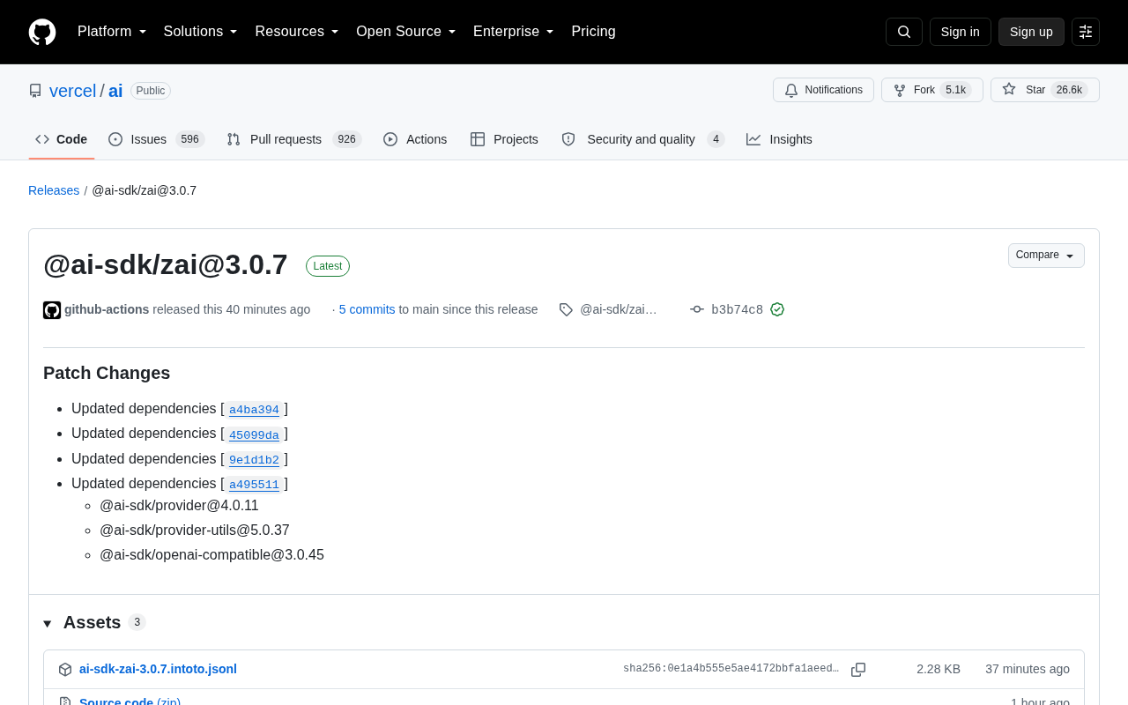Click the 2.28 KB file size
Viewport: 1128px width, 705px height.
tap(939, 669)
